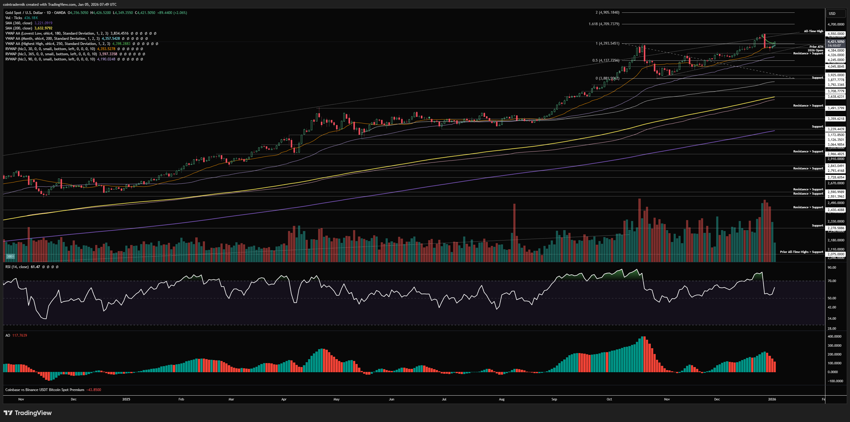
Task: Click the VWAP AA Month legend entry
Action: [x=52, y=39]
